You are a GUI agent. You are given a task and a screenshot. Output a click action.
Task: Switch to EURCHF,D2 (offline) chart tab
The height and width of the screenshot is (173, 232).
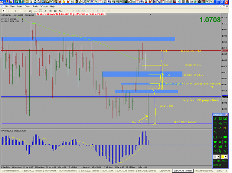coord(33,171)
